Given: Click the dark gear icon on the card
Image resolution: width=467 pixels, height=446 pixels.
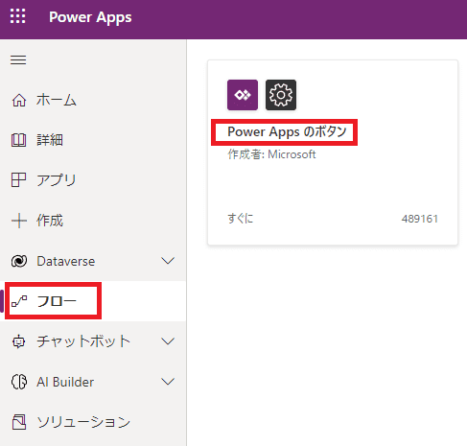Looking at the screenshot, I should [x=281, y=95].
